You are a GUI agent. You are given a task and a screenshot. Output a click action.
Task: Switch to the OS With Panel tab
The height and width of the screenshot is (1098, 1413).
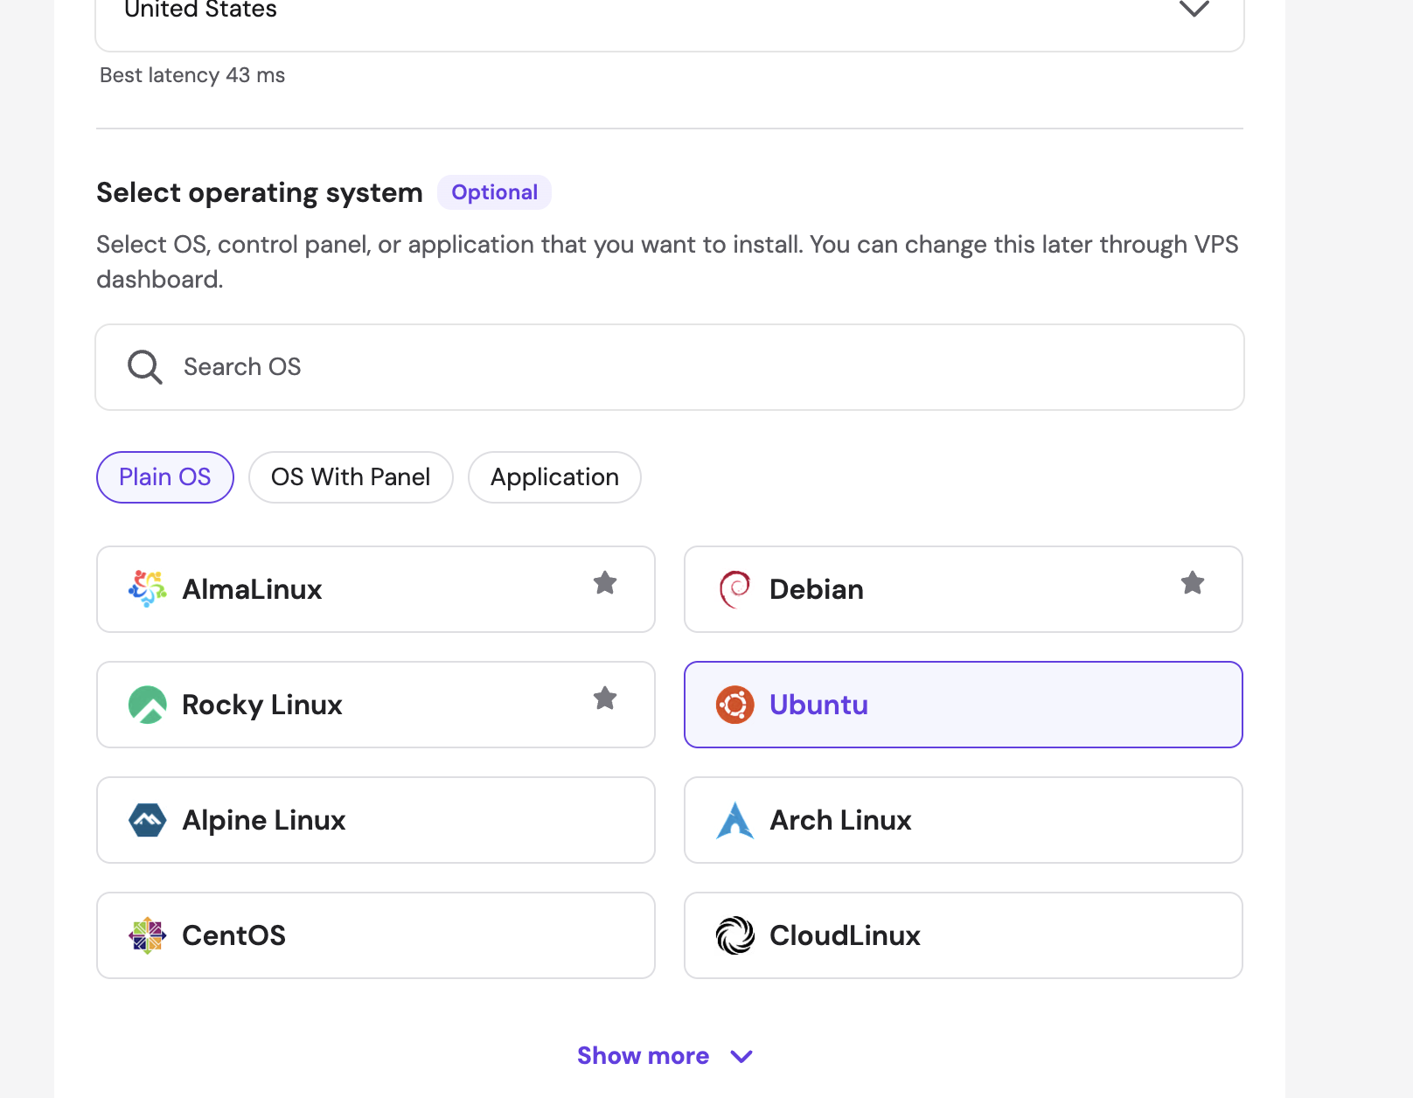351,477
